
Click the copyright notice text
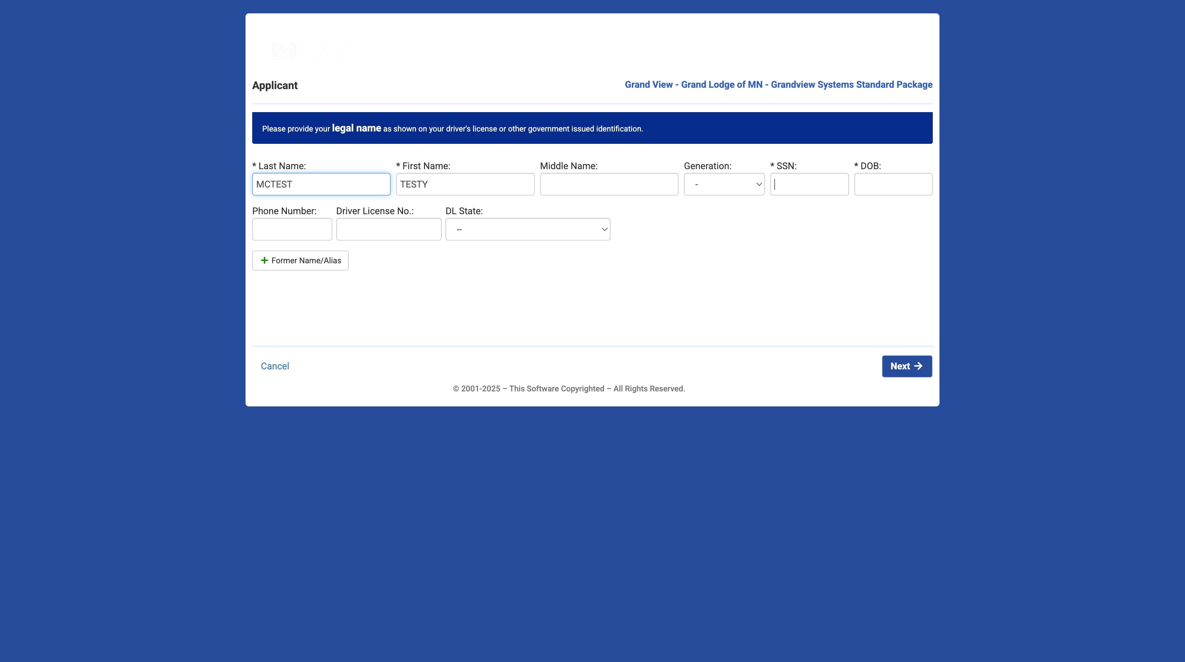pos(569,389)
